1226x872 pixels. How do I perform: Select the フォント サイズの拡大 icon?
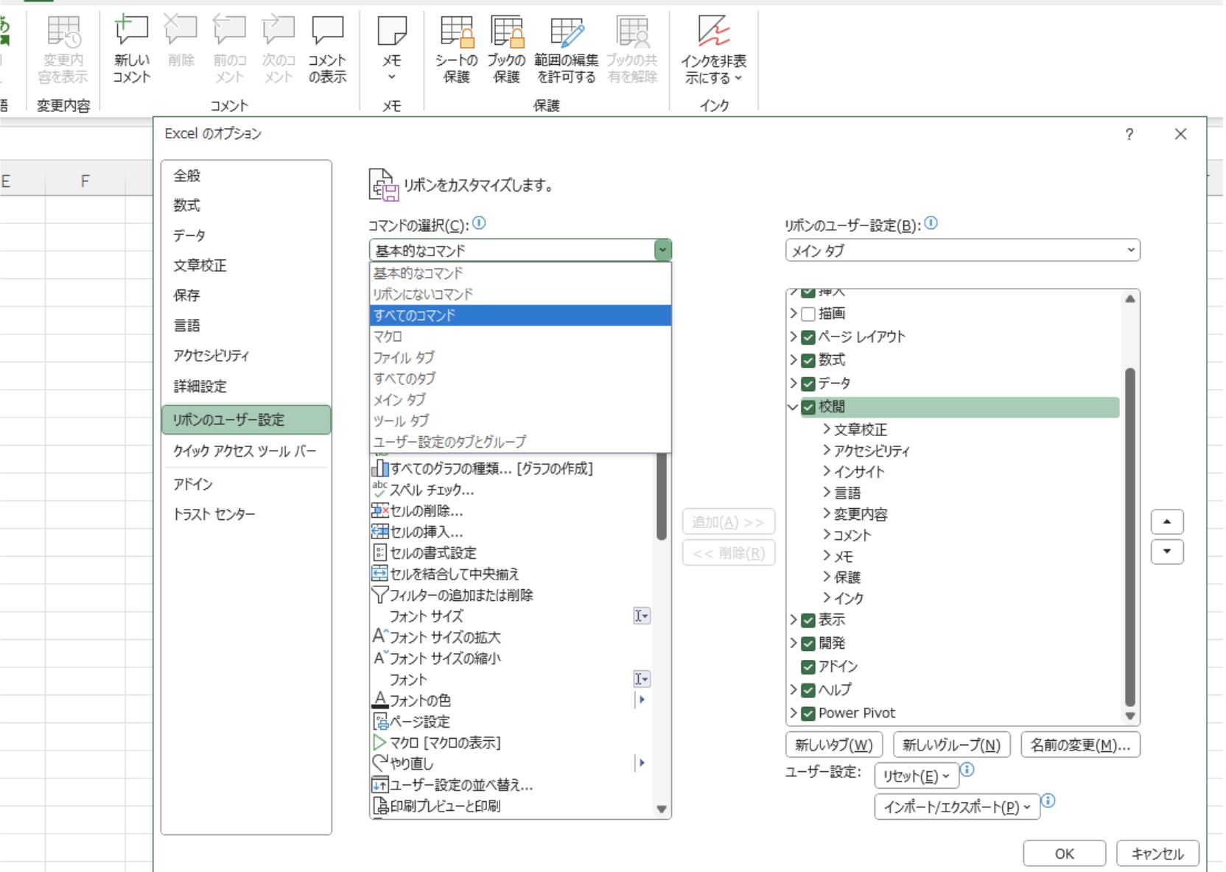[x=379, y=636]
